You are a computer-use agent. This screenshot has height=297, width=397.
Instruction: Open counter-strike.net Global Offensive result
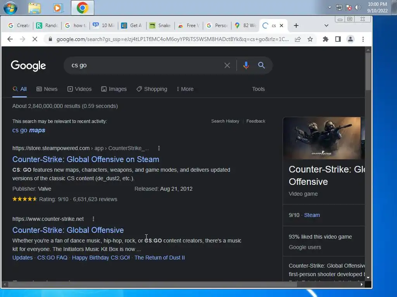tap(68, 230)
